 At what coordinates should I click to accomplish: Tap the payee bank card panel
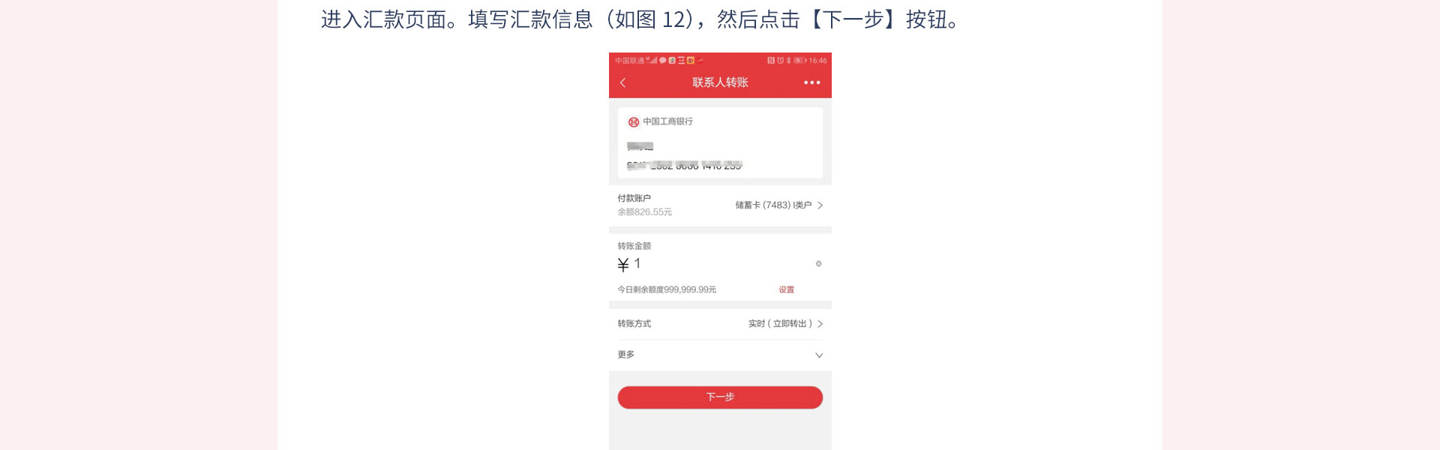[x=720, y=142]
